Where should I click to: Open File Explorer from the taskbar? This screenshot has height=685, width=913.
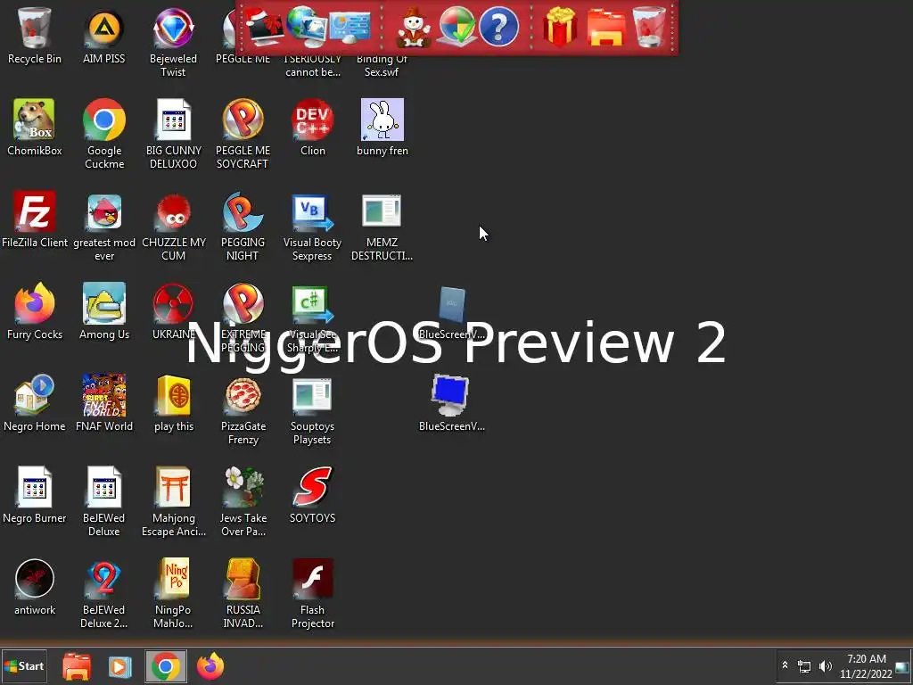coord(77,666)
